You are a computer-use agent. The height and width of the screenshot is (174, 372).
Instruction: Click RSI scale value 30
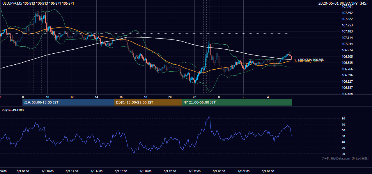click(343, 148)
